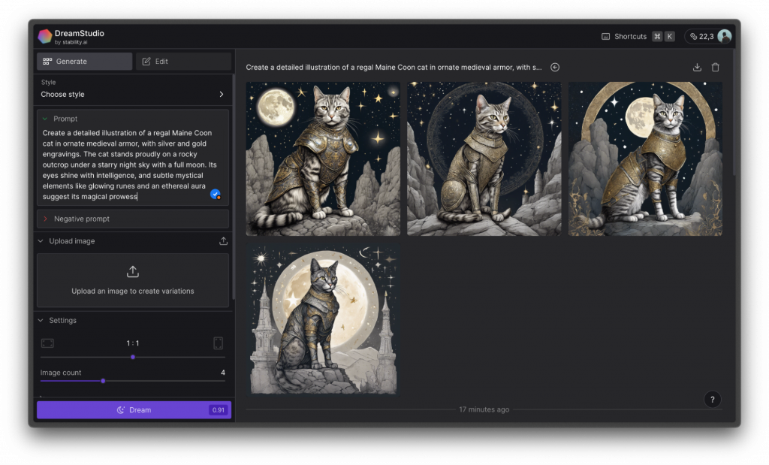Adjust the Image count slider
The width and height of the screenshot is (769, 465).
point(132,381)
